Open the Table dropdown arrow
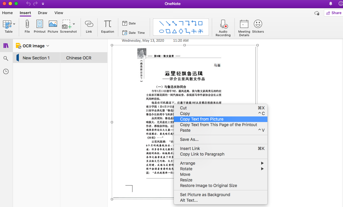Image resolution: width=343 pixels, height=207 pixels. click(x=14, y=24)
